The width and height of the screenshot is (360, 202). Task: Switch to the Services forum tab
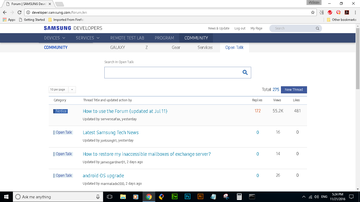205,47
